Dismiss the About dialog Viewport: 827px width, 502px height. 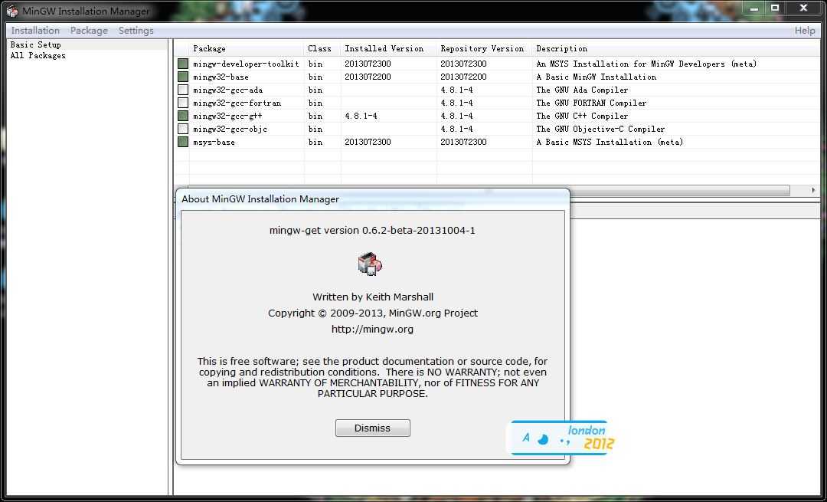pos(372,428)
